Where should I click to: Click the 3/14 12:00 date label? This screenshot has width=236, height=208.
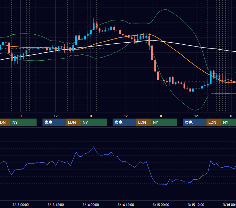[126, 205]
